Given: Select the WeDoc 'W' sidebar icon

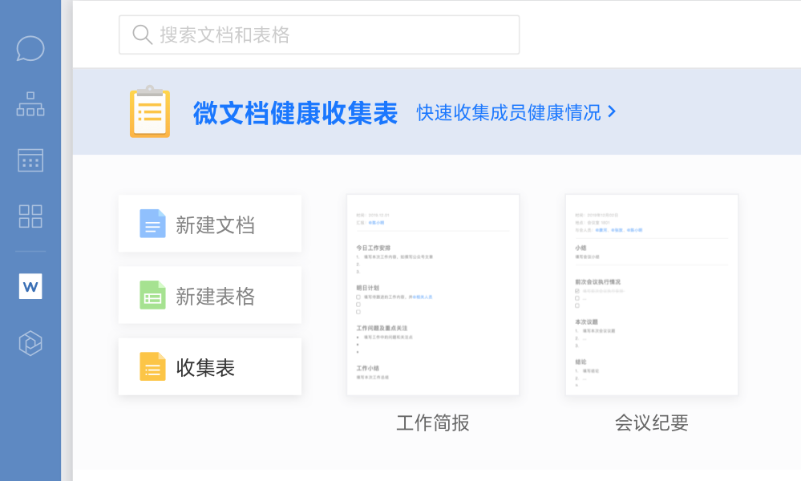Looking at the screenshot, I should click(30, 286).
